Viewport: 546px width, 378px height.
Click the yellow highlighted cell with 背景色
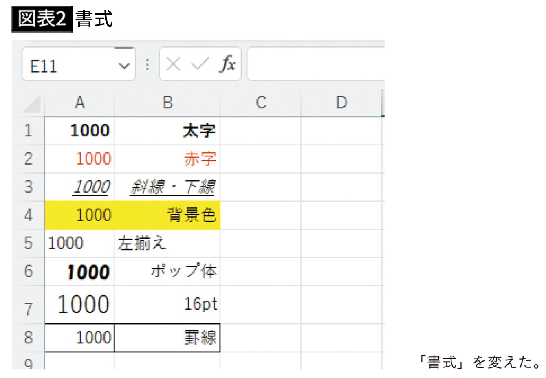[x=167, y=215]
